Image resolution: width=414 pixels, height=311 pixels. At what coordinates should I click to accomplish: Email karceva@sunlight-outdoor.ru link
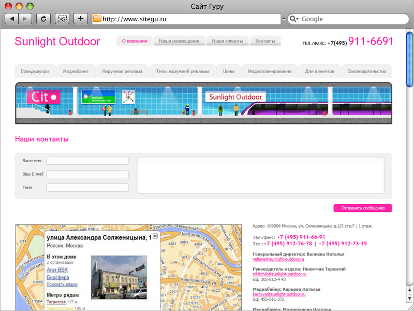tap(279, 294)
